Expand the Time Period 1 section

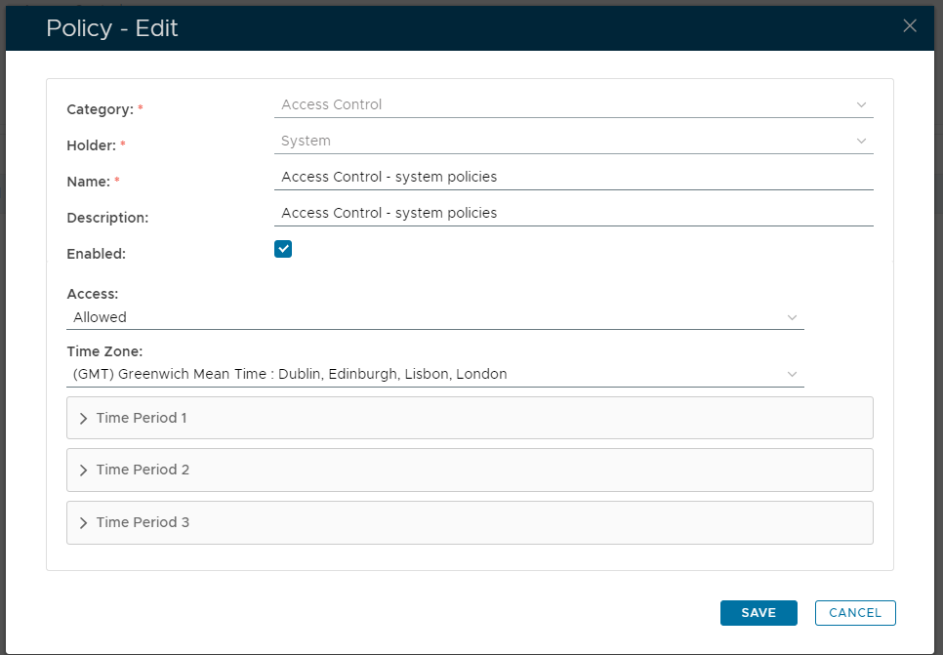click(469, 418)
